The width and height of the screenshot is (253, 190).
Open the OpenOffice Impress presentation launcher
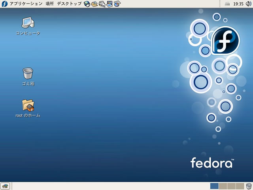click(110, 4)
